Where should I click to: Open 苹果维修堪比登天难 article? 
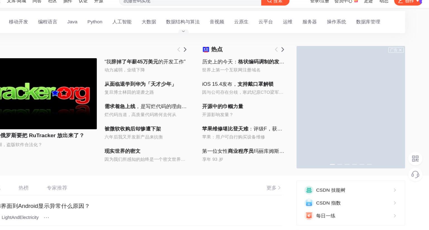click(242, 129)
